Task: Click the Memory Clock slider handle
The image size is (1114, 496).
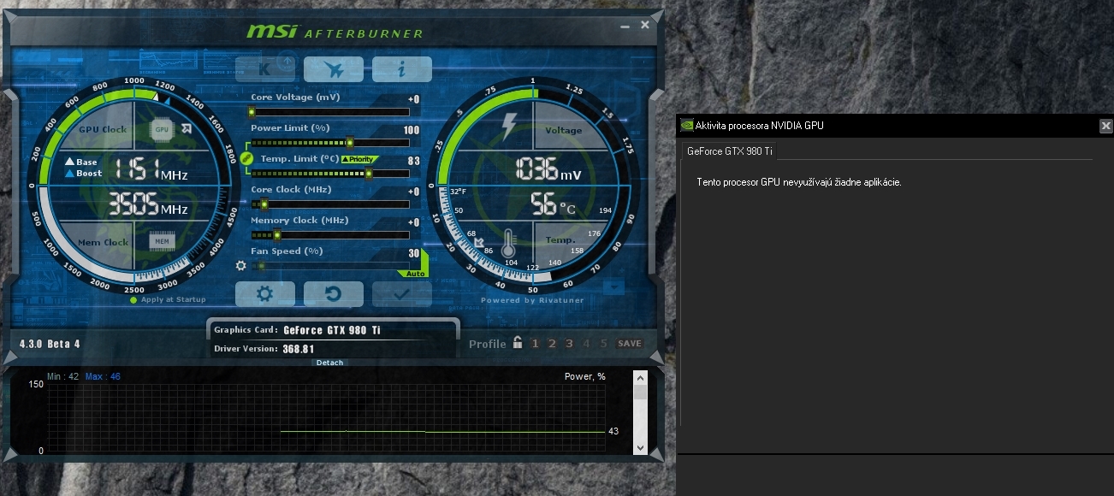Action: click(276, 235)
